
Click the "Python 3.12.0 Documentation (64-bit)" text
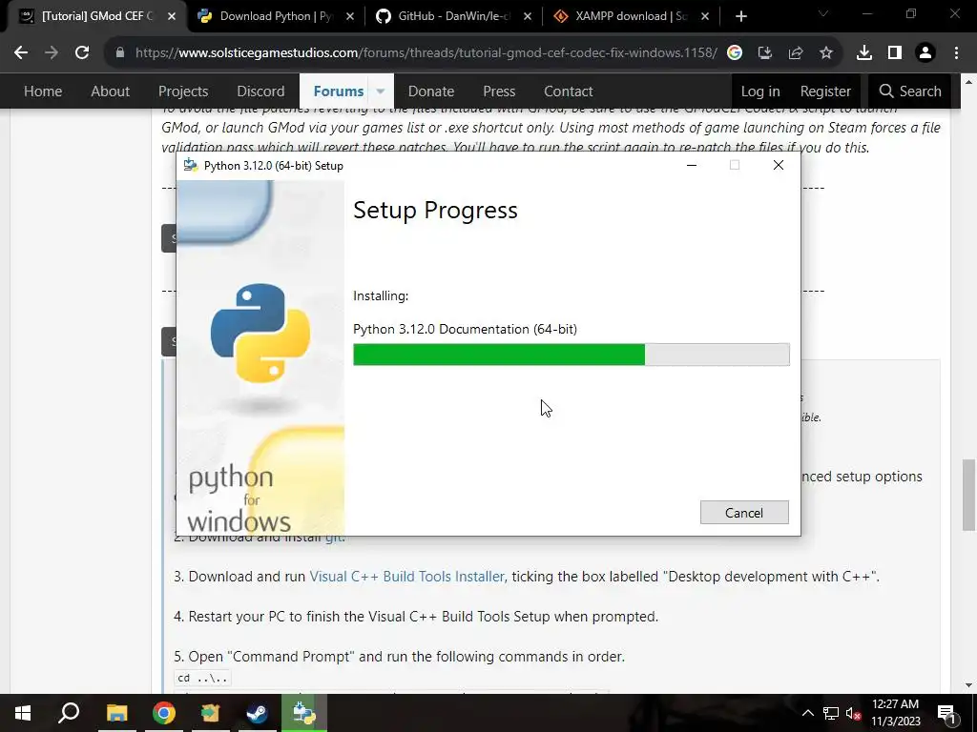pyautogui.click(x=465, y=329)
